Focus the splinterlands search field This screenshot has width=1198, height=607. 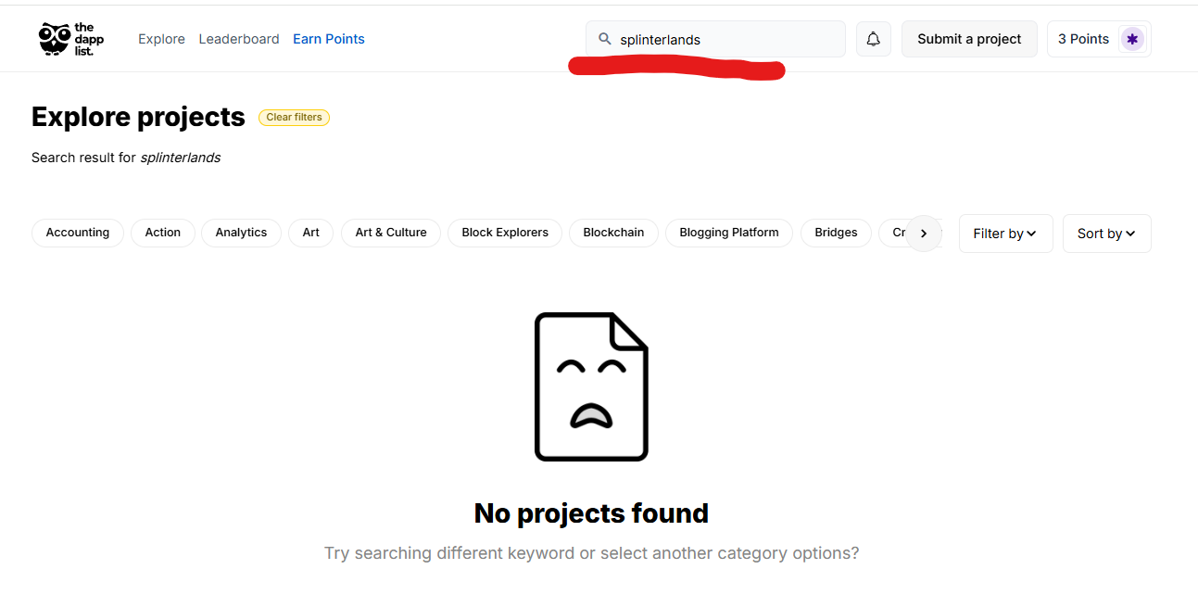(715, 39)
